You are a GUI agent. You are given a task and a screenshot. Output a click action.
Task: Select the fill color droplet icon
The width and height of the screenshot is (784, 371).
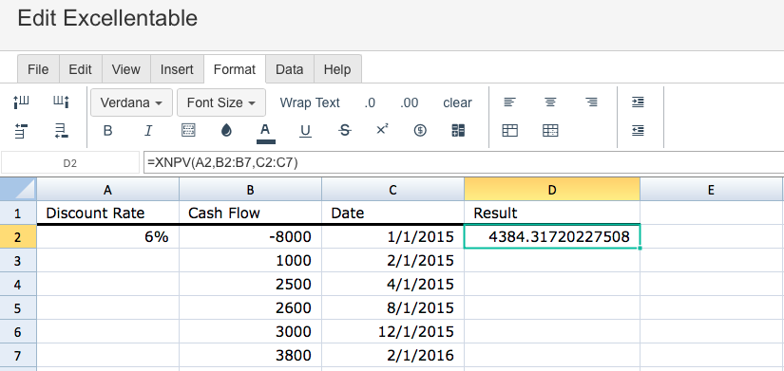(x=226, y=131)
